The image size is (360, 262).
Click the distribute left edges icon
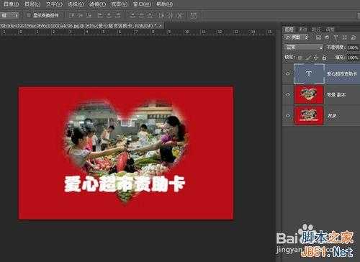(x=161, y=15)
